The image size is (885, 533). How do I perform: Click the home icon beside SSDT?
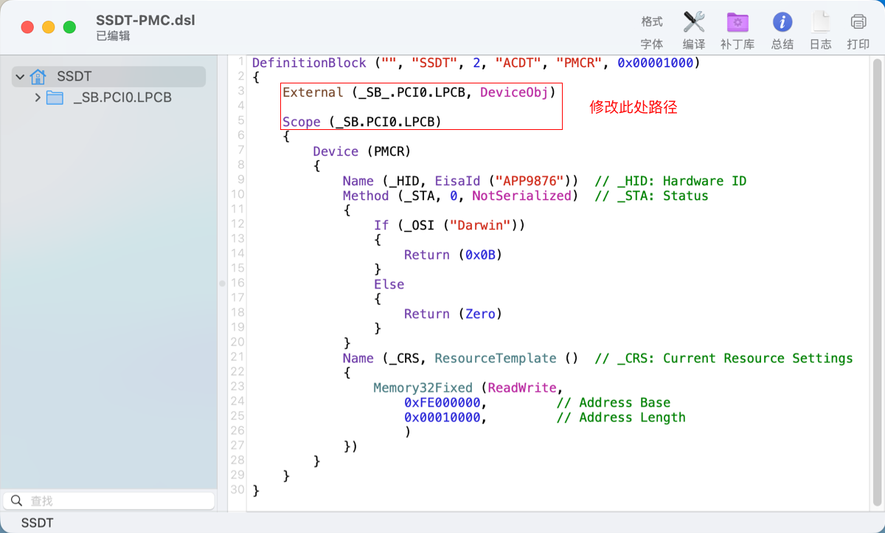(x=38, y=77)
